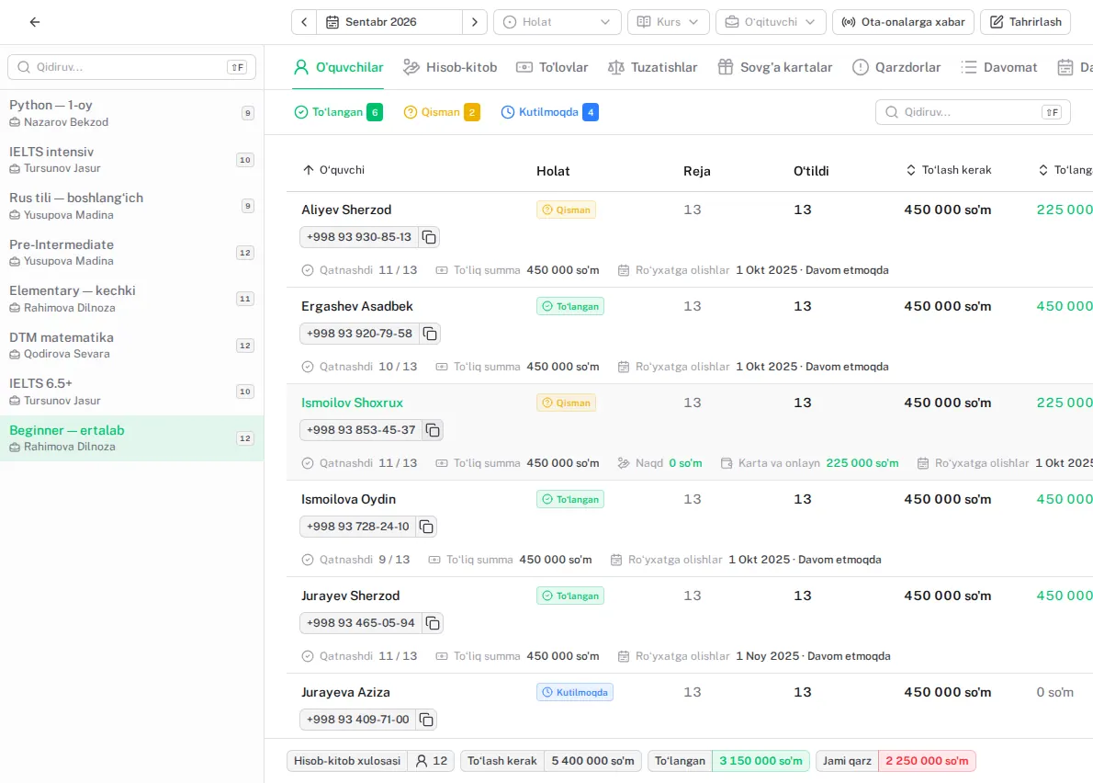Click Ismoilova Oydin Qatnashdi 9 / 13
Viewport: 1093px width, 783px height.
coord(355,560)
